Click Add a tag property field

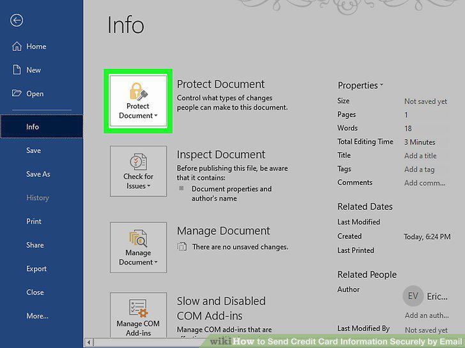tap(419, 170)
